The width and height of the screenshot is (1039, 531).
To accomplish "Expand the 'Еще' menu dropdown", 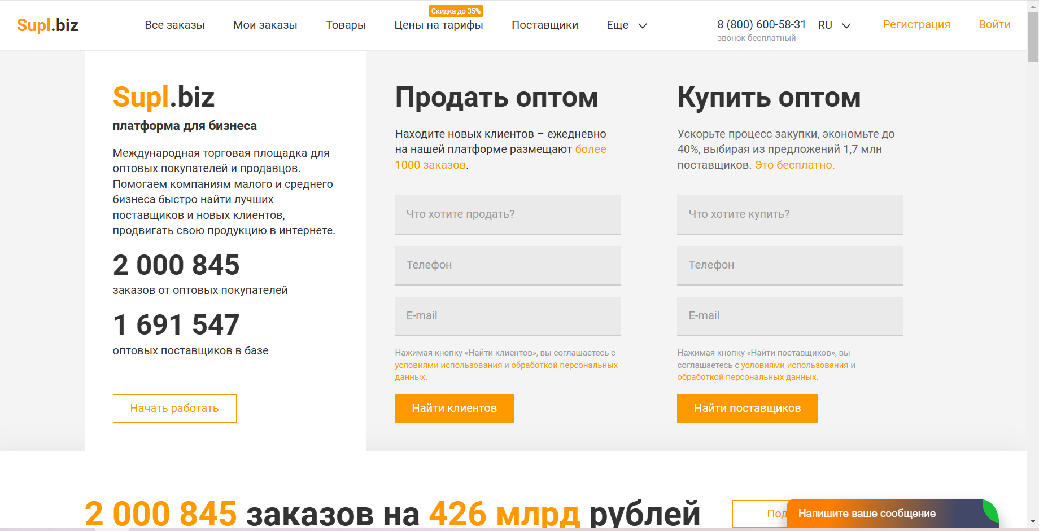I will click(626, 25).
